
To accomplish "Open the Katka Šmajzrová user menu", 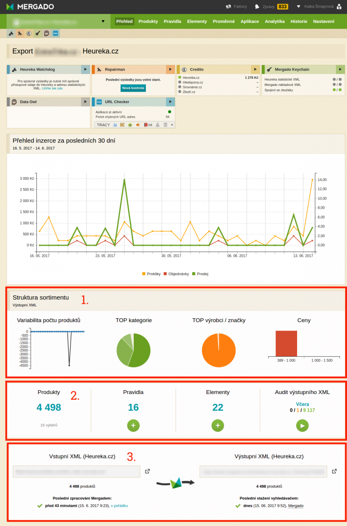I will (x=319, y=7).
